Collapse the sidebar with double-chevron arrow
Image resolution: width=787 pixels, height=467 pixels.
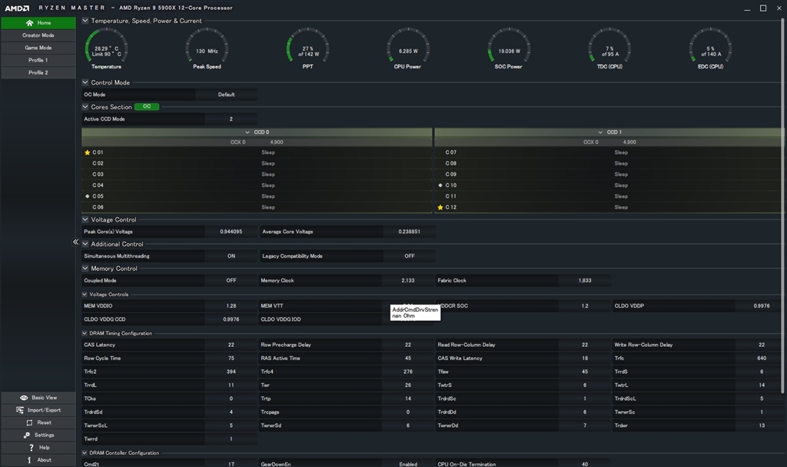(x=75, y=242)
